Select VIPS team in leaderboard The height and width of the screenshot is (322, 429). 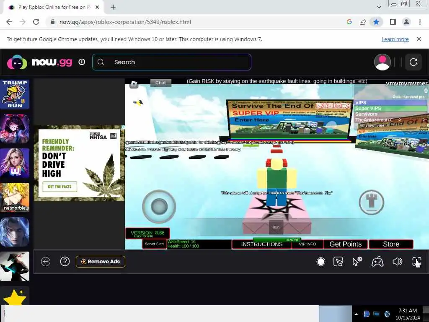pyautogui.click(x=391, y=103)
